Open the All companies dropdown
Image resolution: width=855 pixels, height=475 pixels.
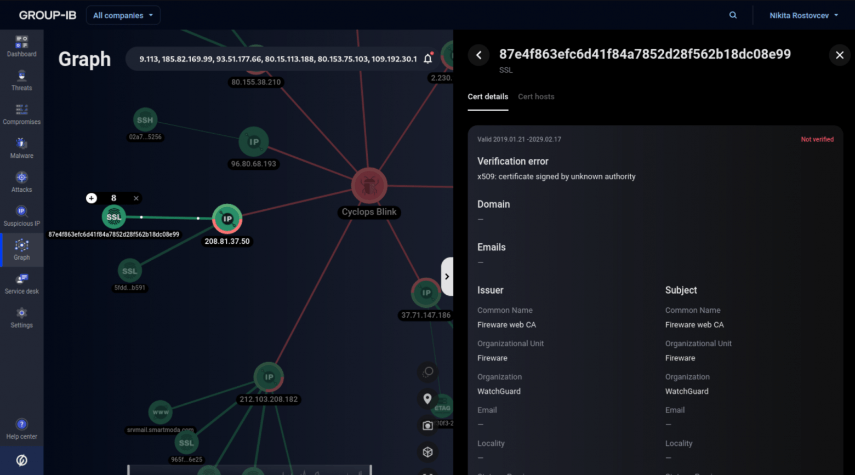coord(123,15)
